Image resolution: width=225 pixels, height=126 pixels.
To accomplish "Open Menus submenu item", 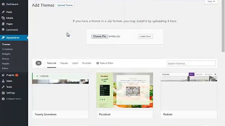I will [x=5, y=59].
